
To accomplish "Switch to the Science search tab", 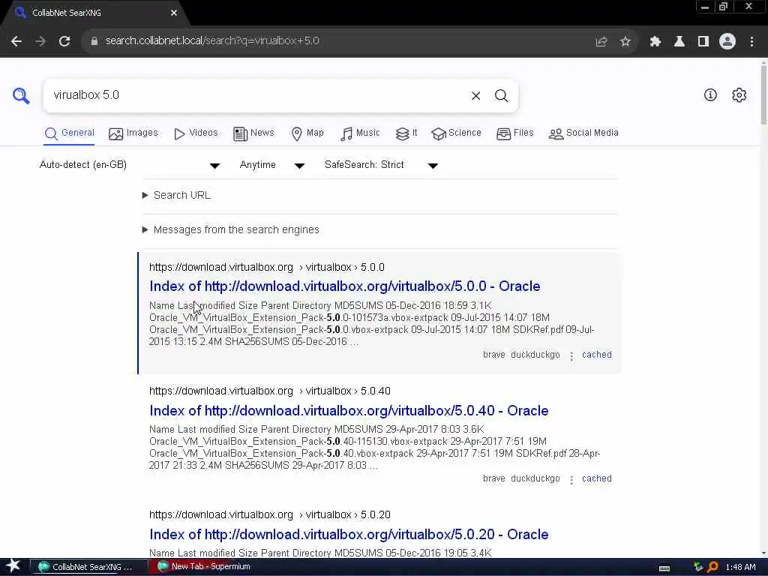I will pyautogui.click(x=456, y=133).
